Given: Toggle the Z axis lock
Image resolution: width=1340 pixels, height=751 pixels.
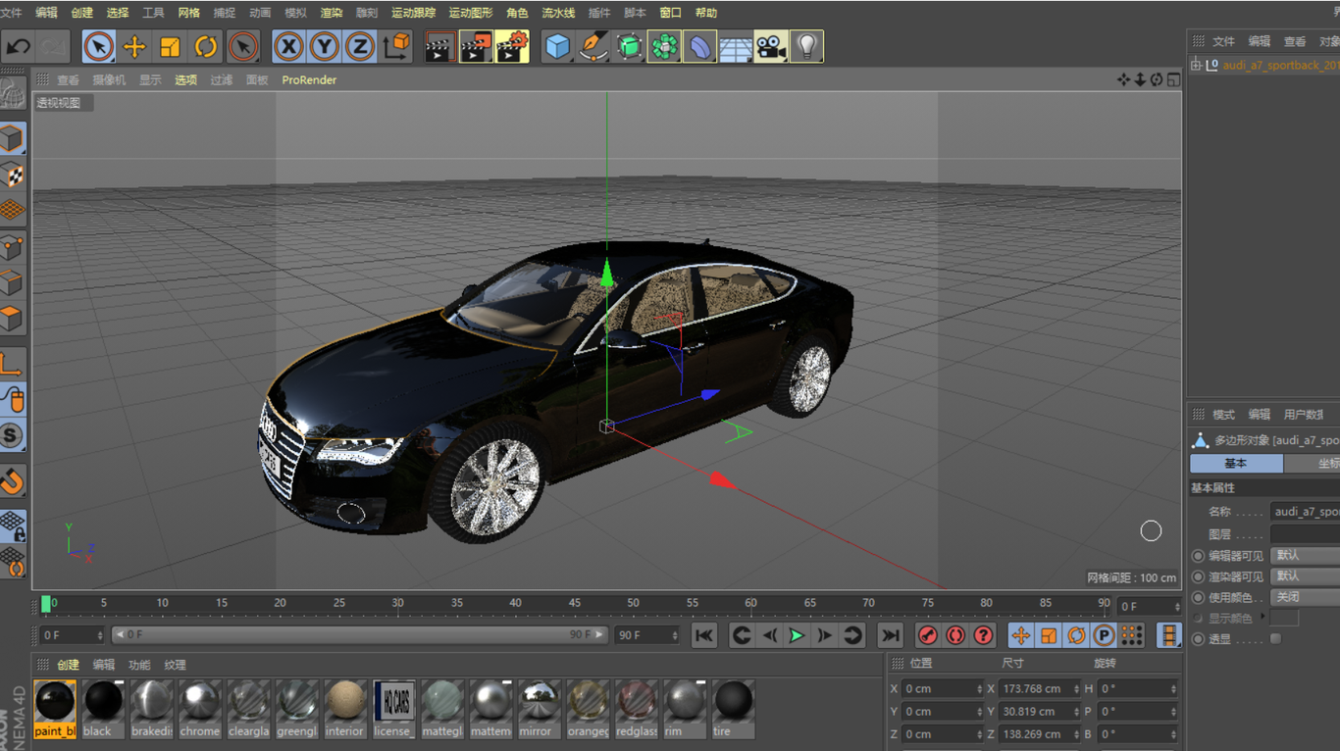Looking at the screenshot, I should (360, 46).
